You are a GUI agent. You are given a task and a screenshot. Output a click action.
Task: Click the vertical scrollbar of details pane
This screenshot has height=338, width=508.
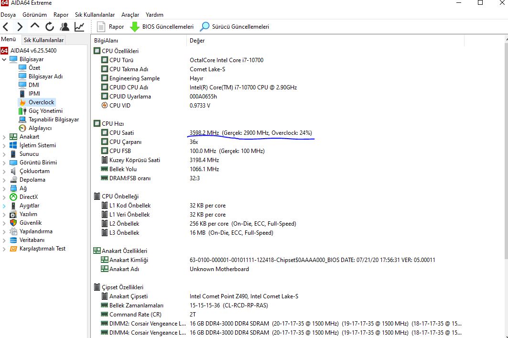coord(506,151)
